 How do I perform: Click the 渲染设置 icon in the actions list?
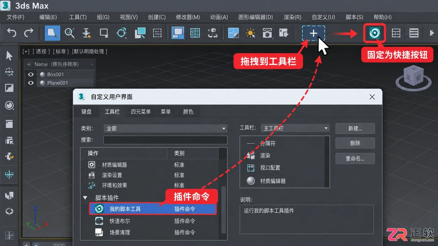click(92, 175)
